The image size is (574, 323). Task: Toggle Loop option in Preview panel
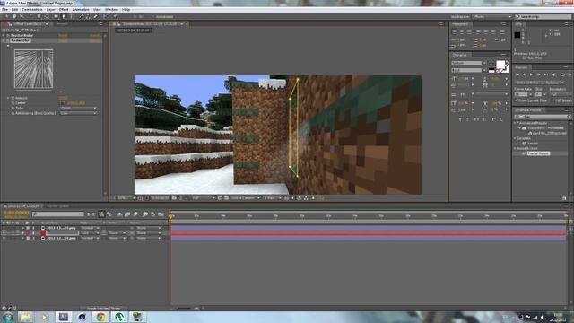(562, 74)
